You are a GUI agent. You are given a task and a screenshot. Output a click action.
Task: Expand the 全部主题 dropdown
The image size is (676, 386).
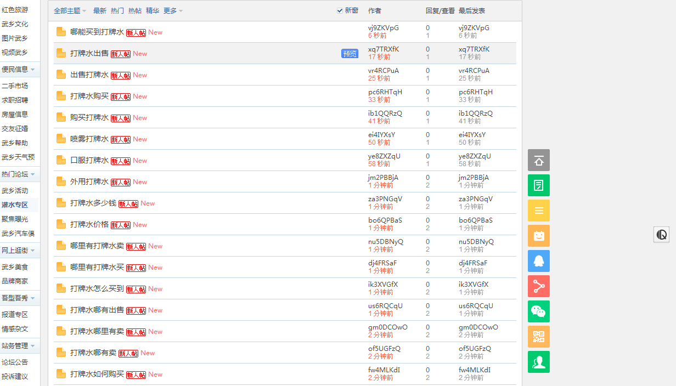66,10
